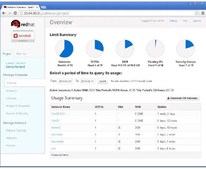This screenshot has height=169, width=206.
Task: Click the "1 week, 2 days" uptime cell
Action: [x=166, y=114]
